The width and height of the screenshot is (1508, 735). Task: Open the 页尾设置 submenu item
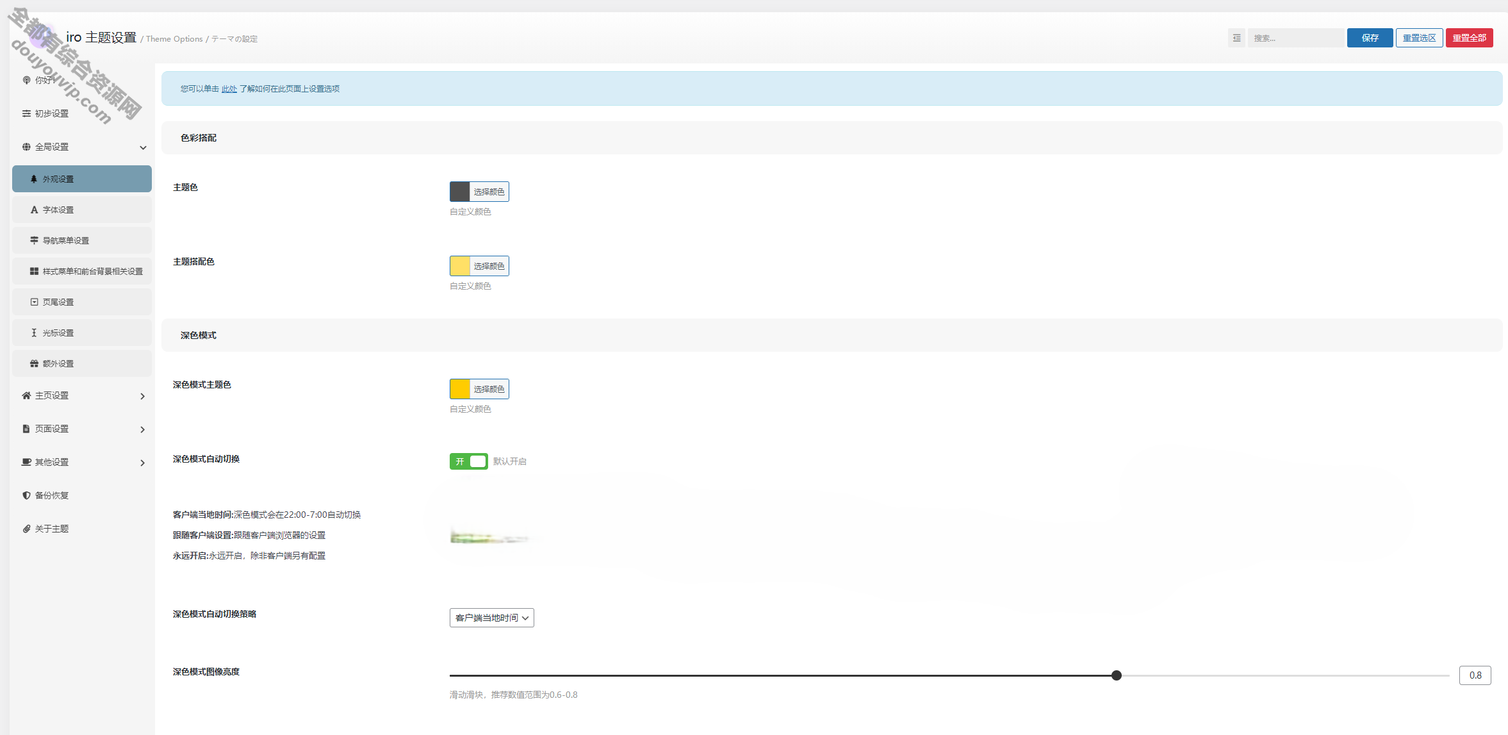coord(82,302)
